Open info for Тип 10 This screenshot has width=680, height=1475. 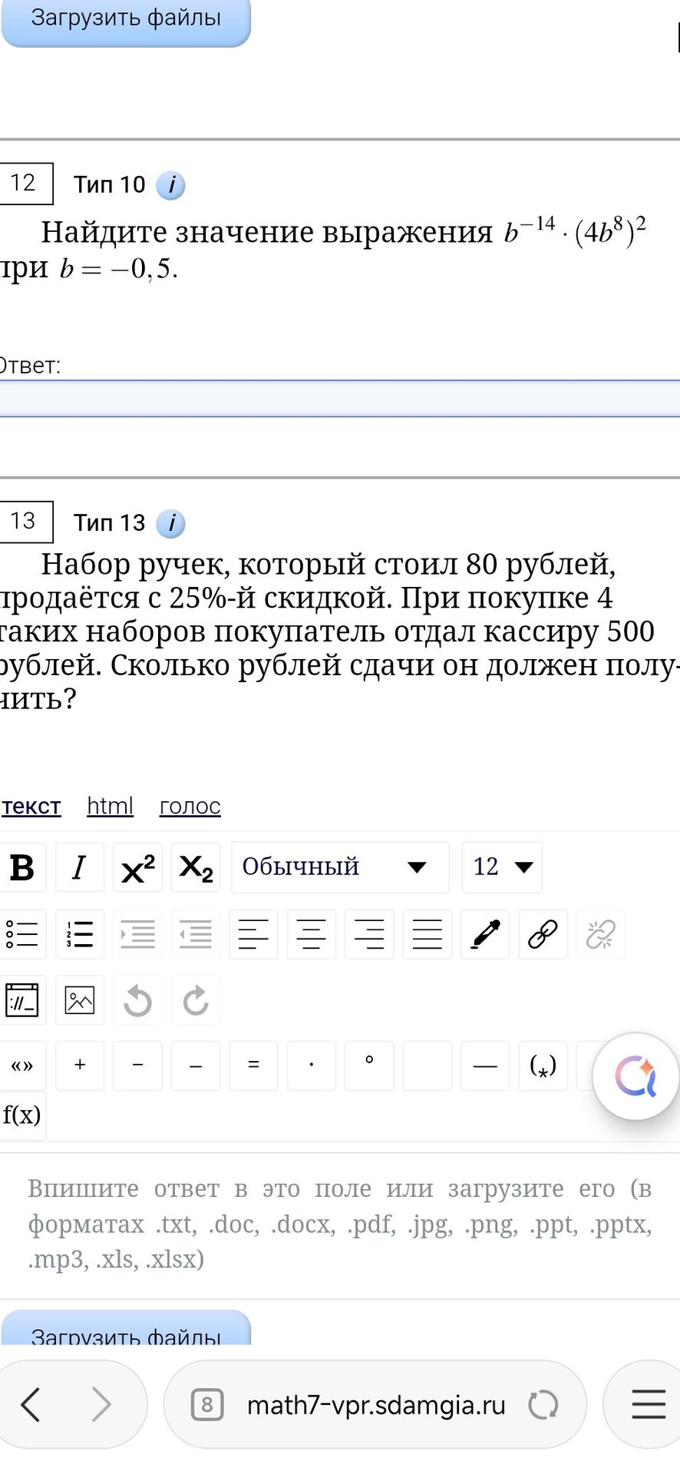170,185
